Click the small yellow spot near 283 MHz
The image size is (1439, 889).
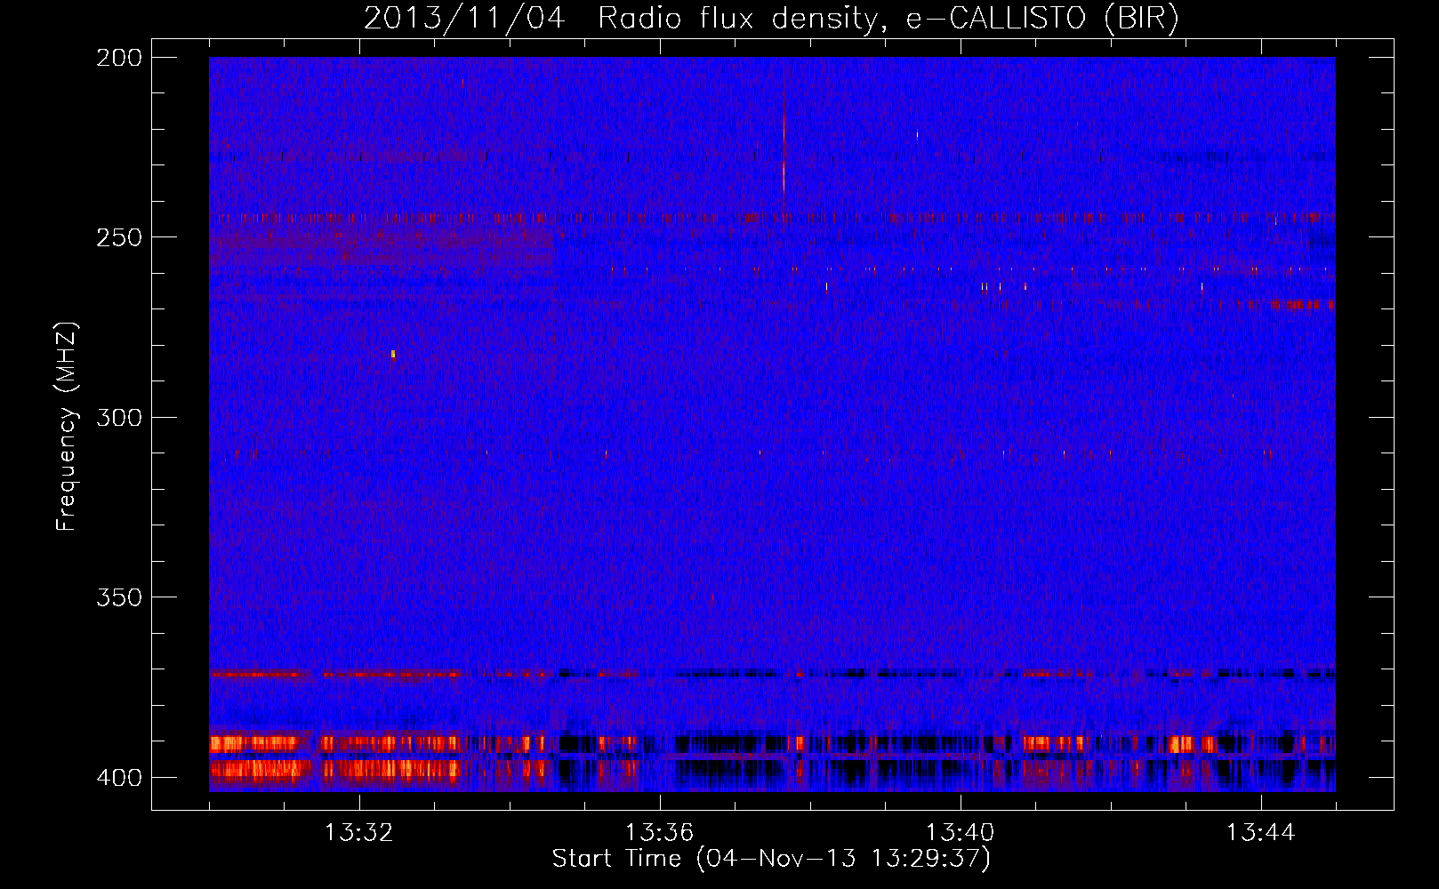tap(392, 355)
